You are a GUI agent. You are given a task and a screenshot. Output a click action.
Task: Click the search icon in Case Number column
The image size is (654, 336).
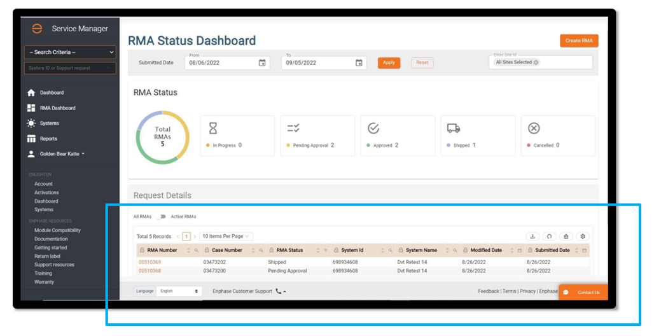click(x=261, y=251)
